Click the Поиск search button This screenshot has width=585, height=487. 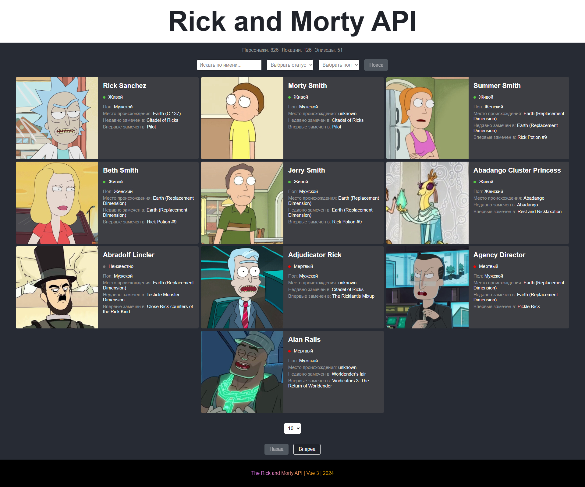tap(376, 65)
